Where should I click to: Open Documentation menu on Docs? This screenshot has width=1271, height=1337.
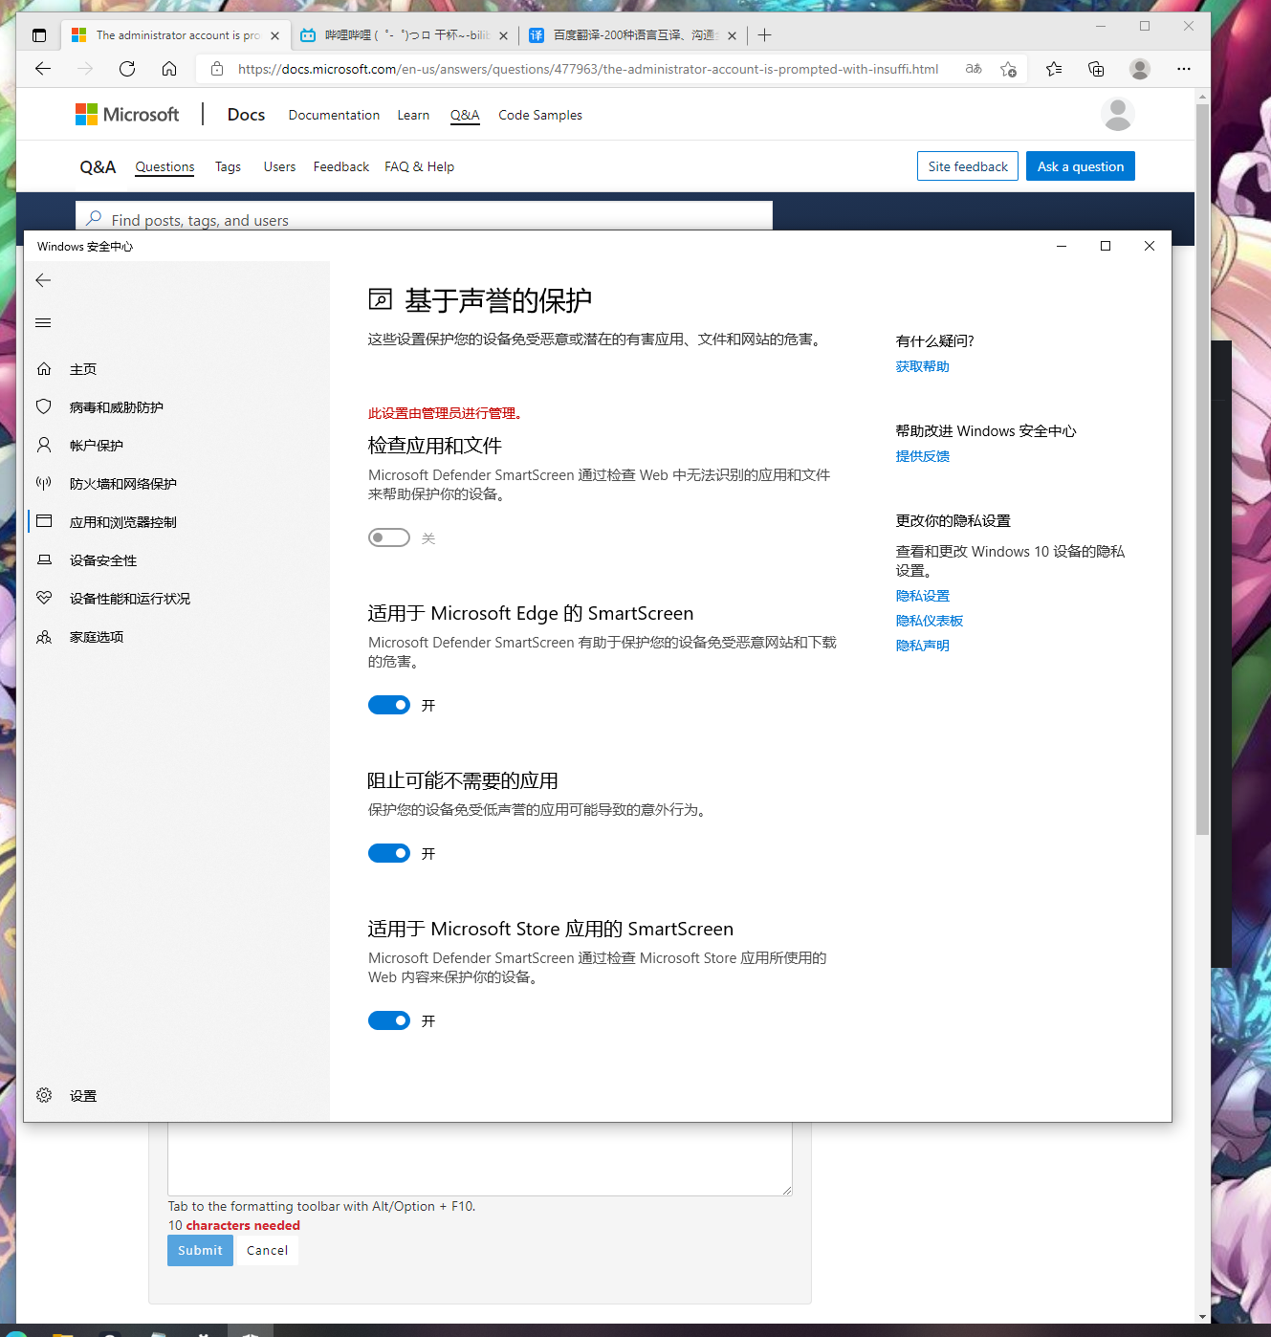point(334,115)
